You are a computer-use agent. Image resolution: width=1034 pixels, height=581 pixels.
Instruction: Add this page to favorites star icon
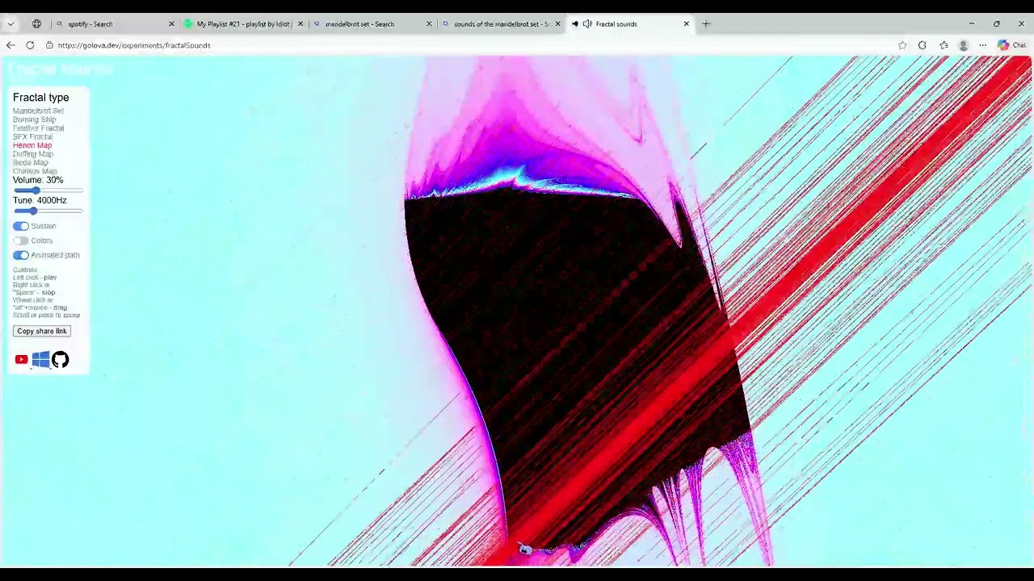coord(902,45)
